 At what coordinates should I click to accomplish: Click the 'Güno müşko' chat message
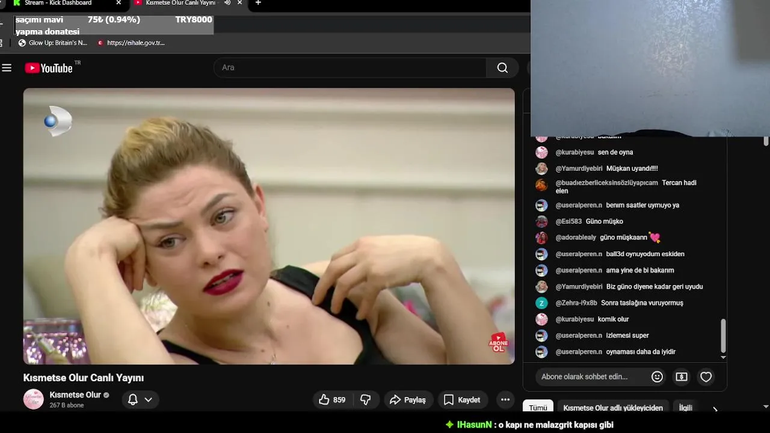coord(604,221)
